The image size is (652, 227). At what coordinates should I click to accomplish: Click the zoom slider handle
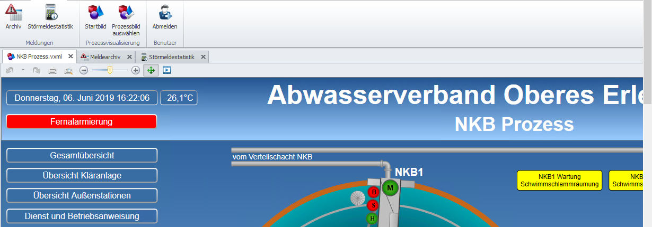110,70
